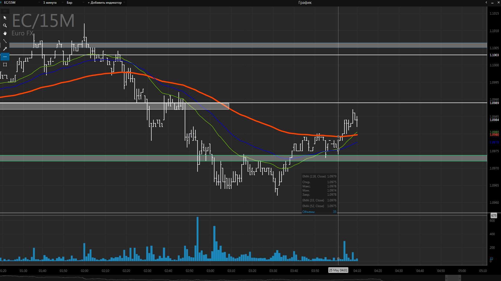Select the trend line drawing tool
This screenshot has width=501, height=281.
pyautogui.click(x=5, y=41)
